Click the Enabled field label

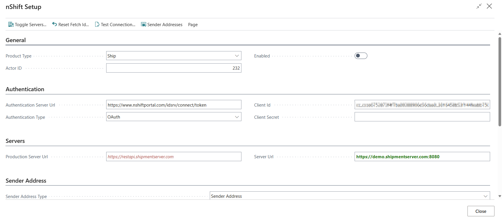(x=262, y=56)
